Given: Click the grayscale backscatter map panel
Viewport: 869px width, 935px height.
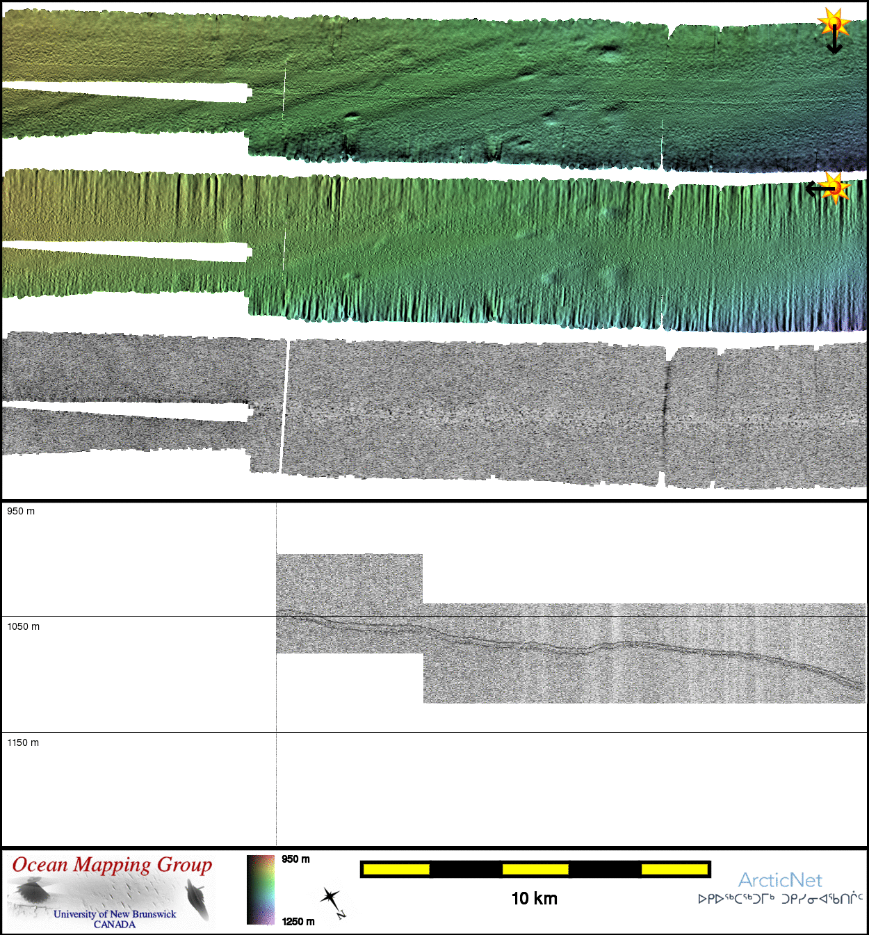Looking at the screenshot, I should 473,410.
